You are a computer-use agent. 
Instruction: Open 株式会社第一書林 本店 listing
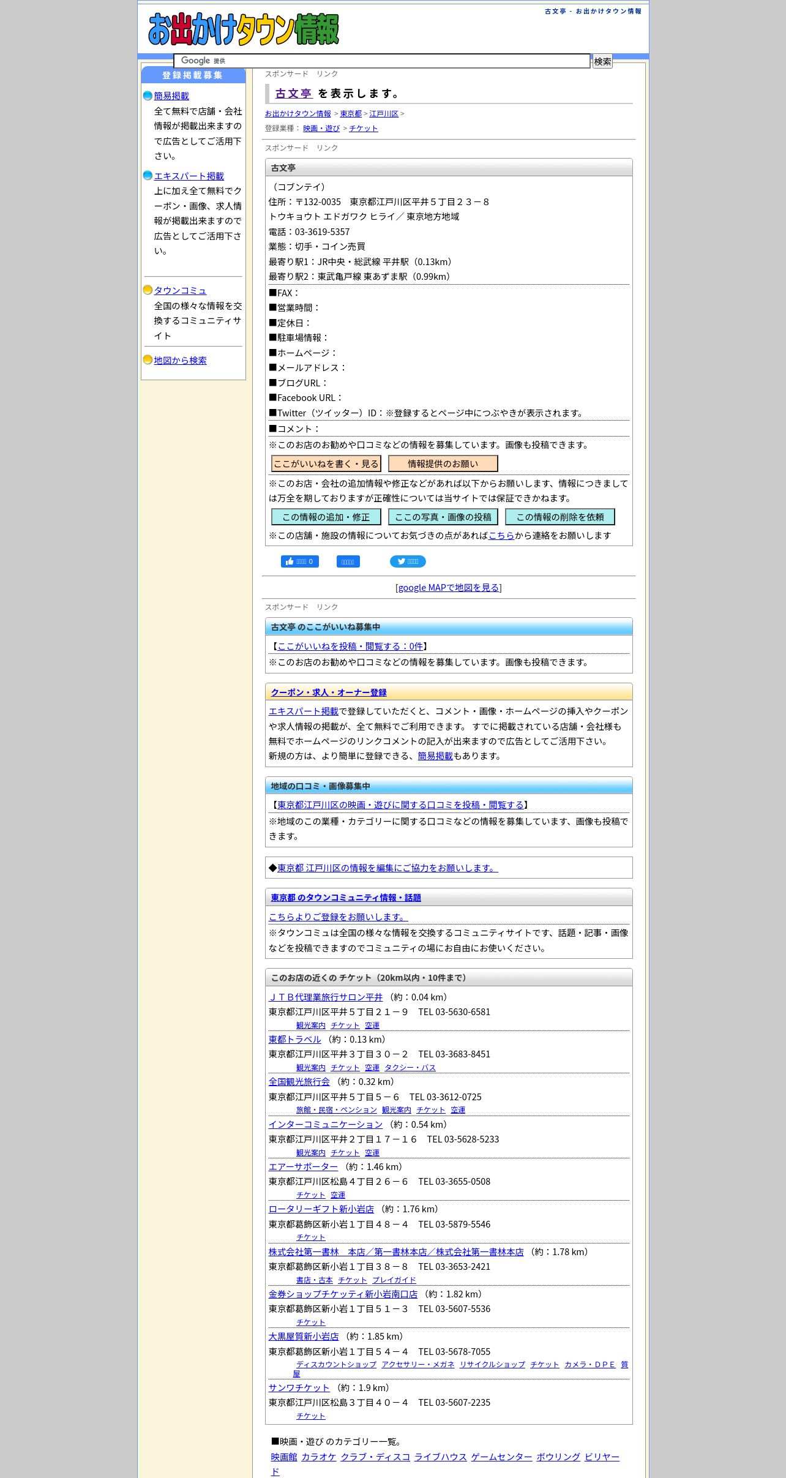[x=396, y=1252]
